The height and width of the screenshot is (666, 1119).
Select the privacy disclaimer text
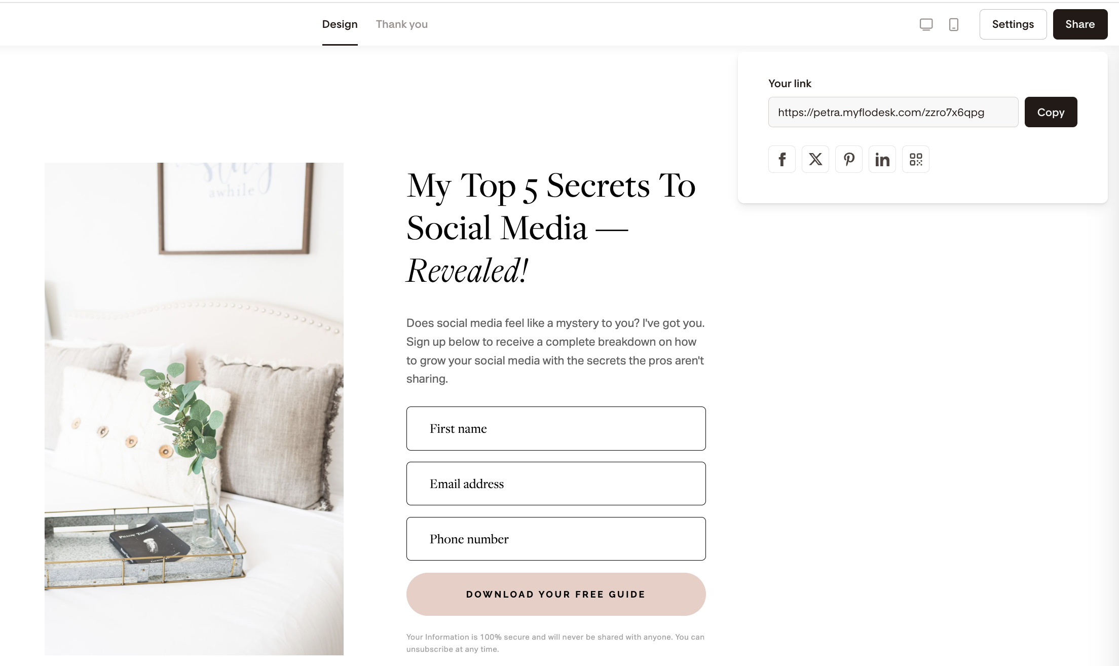(x=555, y=643)
